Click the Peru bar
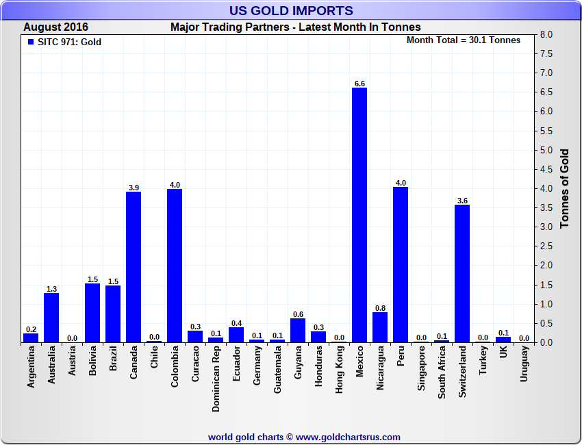The image size is (582, 445). click(401, 265)
